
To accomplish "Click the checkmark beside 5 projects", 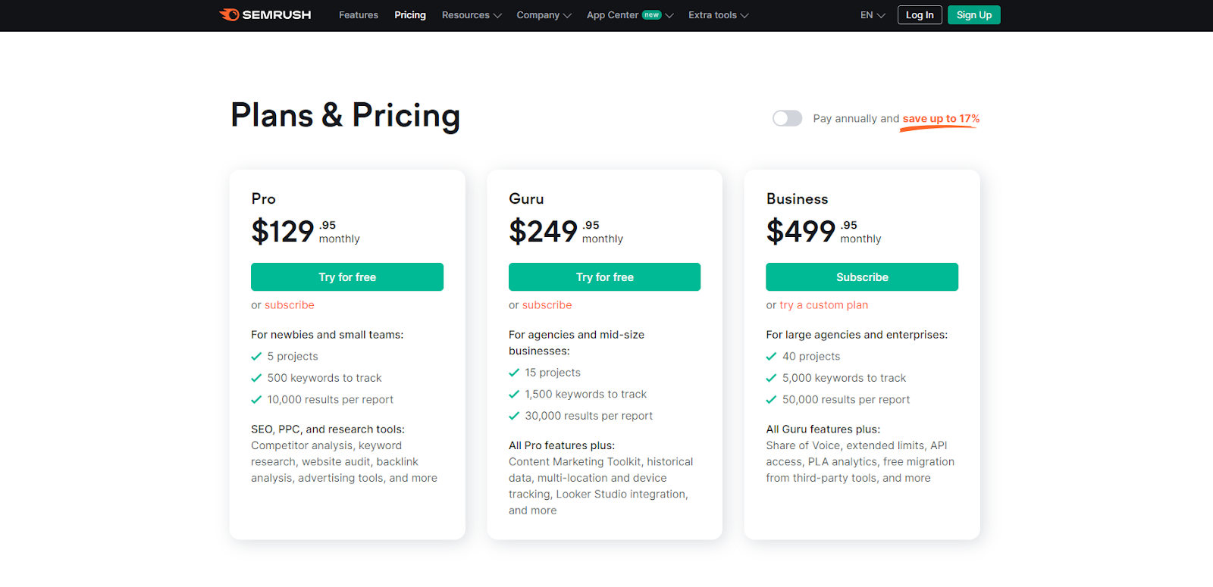I will (x=256, y=357).
